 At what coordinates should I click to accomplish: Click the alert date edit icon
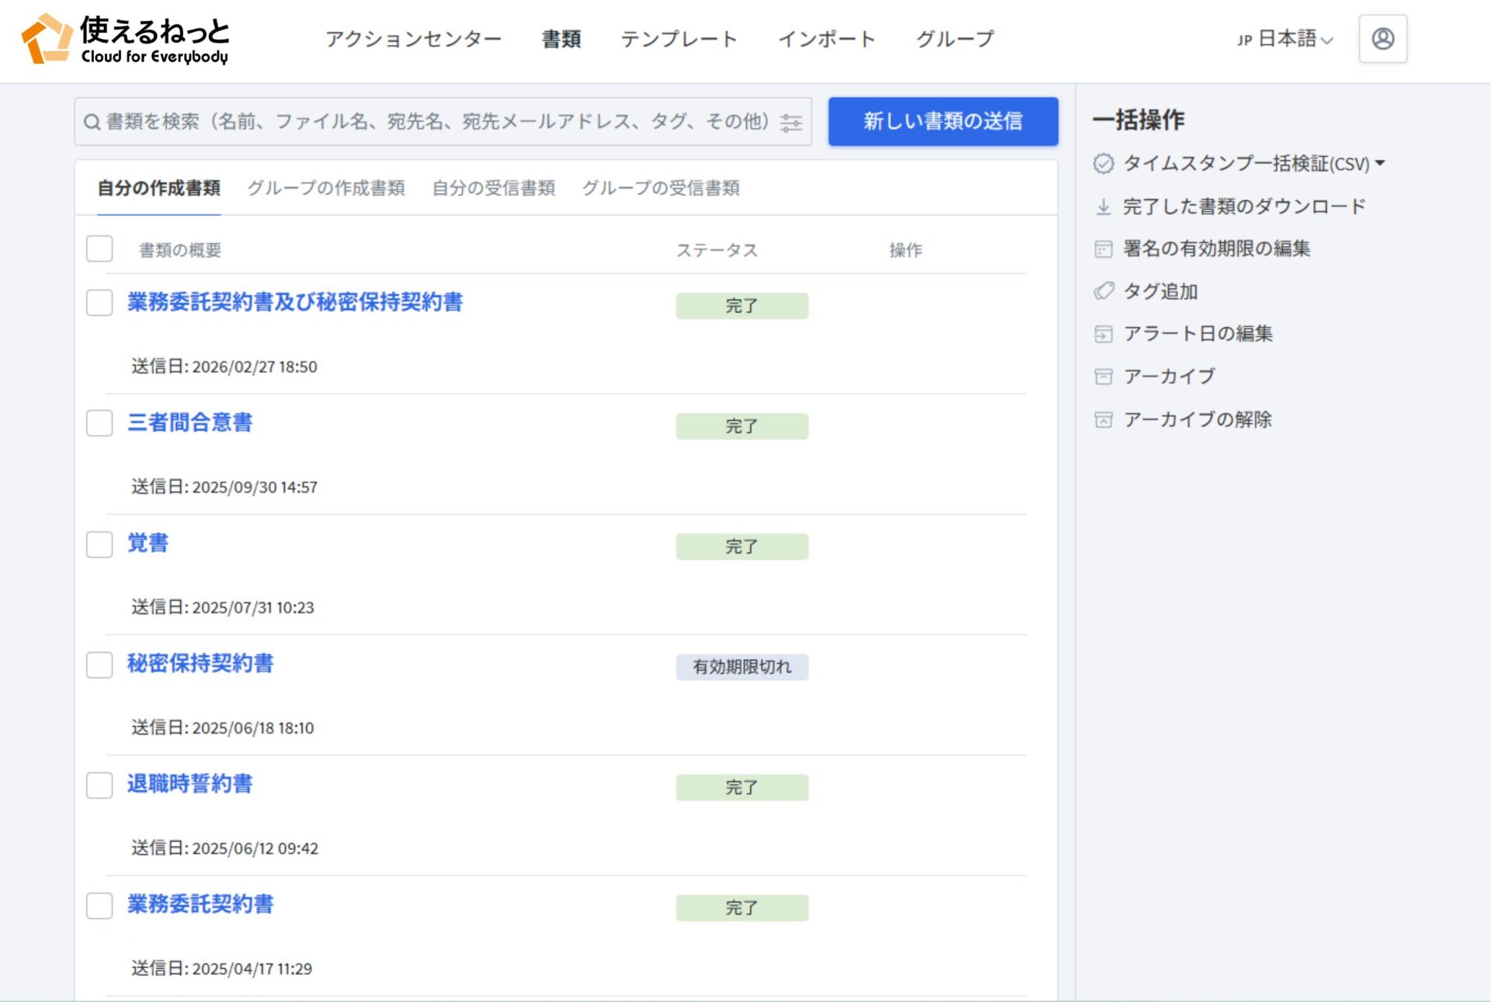click(x=1103, y=334)
